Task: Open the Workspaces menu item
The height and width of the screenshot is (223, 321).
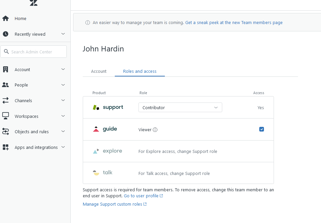Action: (26, 116)
